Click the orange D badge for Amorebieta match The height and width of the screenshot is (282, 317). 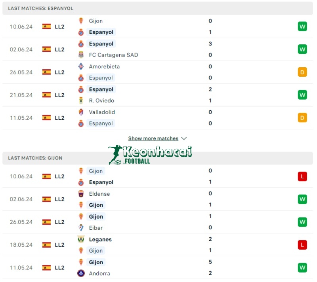pyautogui.click(x=302, y=72)
